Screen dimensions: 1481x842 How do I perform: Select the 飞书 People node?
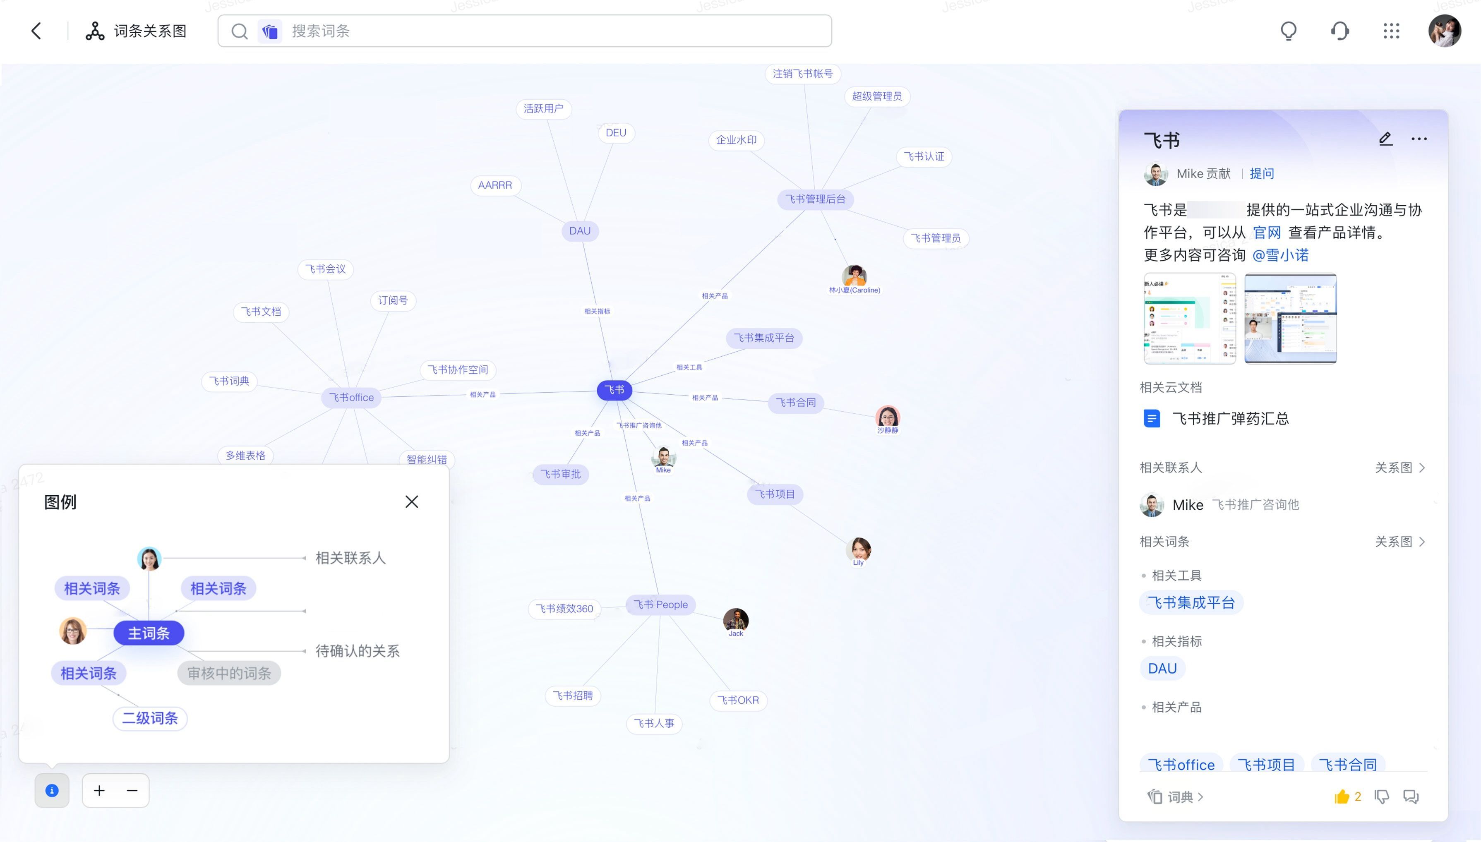pos(660,605)
